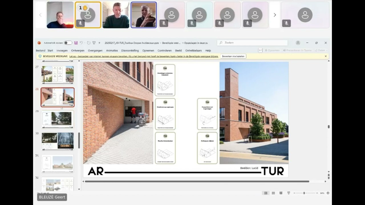Click the Beveiligde weergave shield info icon
The image size is (365, 205).
pyautogui.click(x=40, y=56)
